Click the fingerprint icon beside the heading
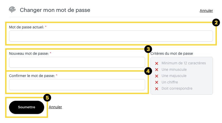The width and height of the screenshot is (222, 123). [x=12, y=10]
